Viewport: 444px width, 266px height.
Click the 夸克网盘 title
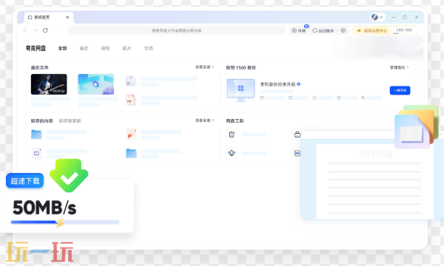pyautogui.click(x=36, y=48)
